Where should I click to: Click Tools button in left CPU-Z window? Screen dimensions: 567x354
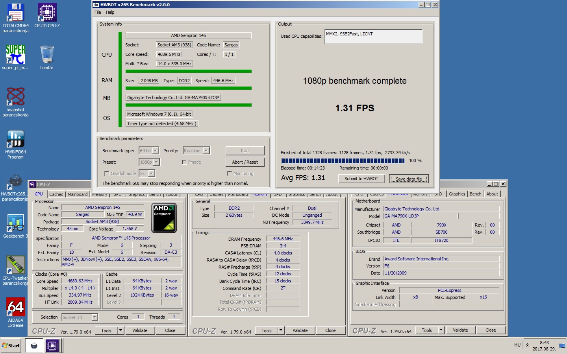[x=106, y=330]
